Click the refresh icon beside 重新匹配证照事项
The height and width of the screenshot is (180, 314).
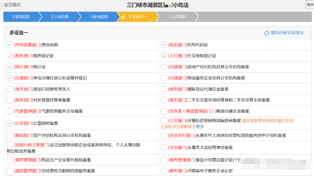266,33
